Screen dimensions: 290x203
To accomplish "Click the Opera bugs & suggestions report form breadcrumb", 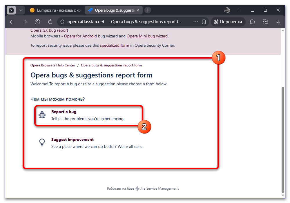I will point(111,65).
